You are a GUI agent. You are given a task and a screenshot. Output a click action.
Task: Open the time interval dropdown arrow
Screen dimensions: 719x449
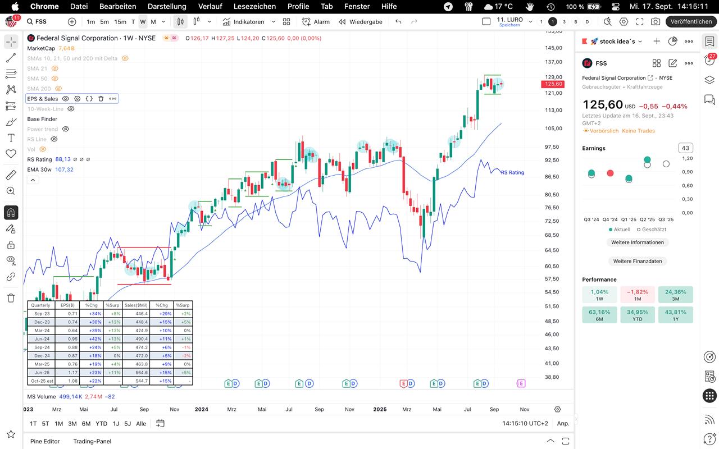[163, 21]
